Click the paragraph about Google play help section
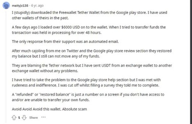Viewport: 192px width, 124px height. (x=86, y=83)
